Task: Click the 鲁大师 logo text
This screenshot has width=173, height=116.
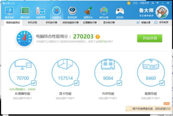Action: [x=146, y=11]
